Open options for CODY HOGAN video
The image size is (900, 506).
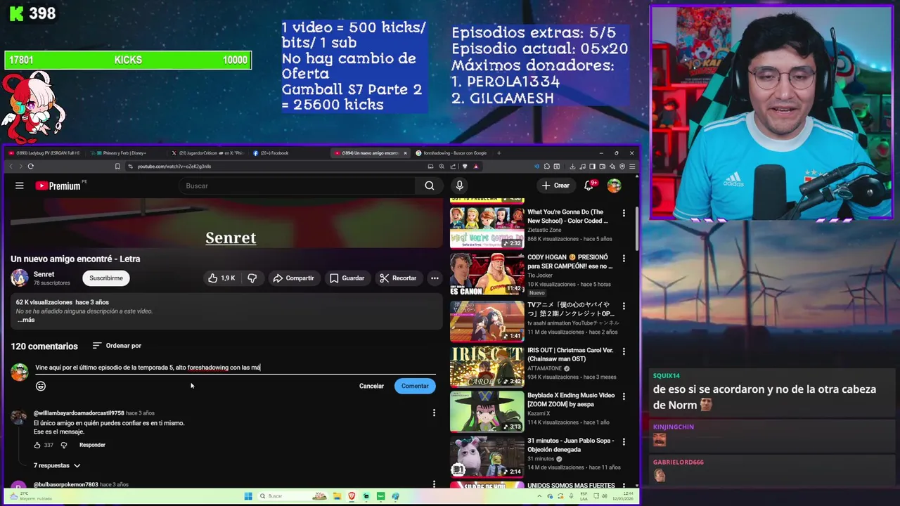[624, 259]
